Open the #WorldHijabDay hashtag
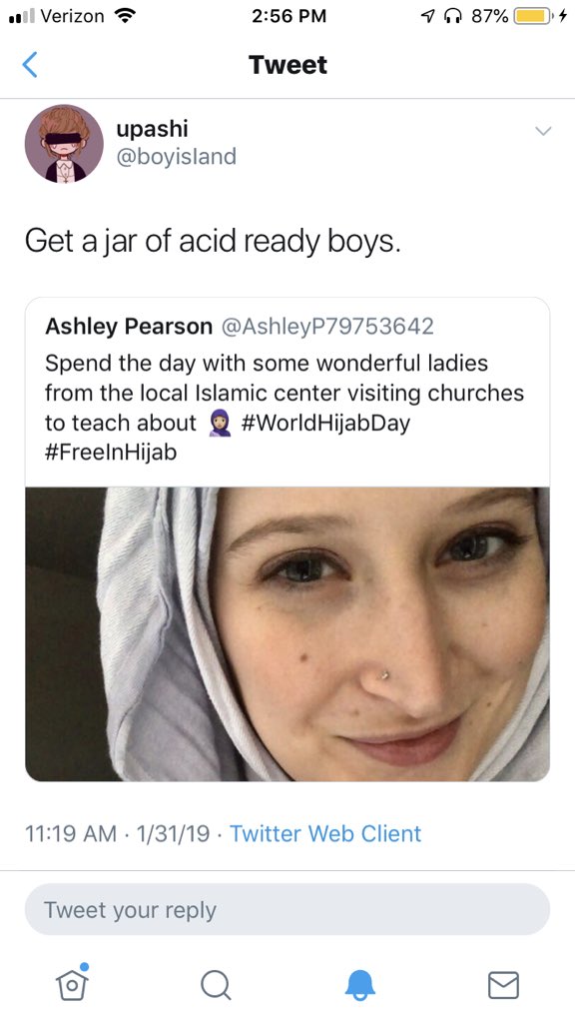 [x=325, y=423]
